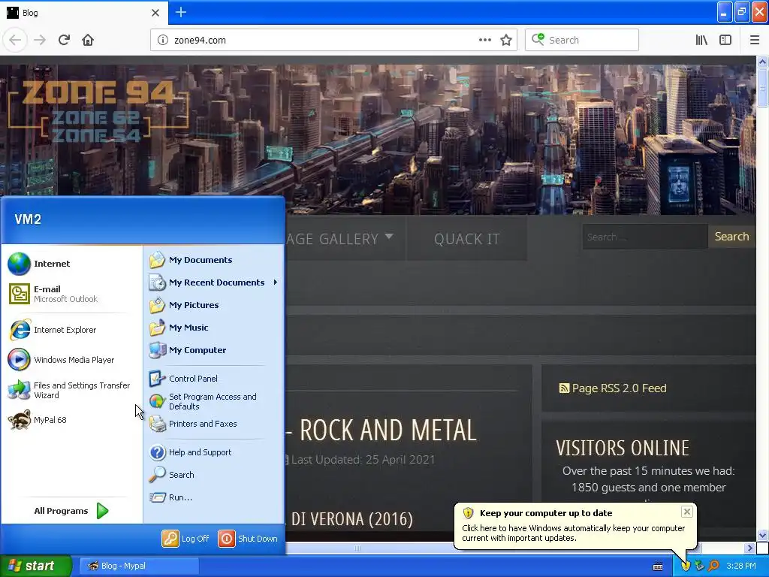
Task: Click the ZONE 94 site logo
Action: [98, 110]
